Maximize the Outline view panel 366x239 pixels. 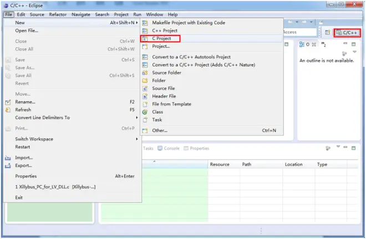[x=353, y=44]
